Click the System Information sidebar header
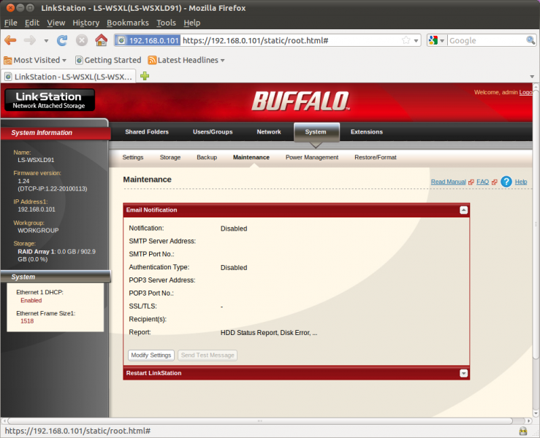Screen dimensions: 540x438 (55, 132)
